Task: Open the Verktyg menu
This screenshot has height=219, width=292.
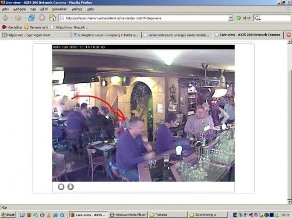Action: [77, 9]
